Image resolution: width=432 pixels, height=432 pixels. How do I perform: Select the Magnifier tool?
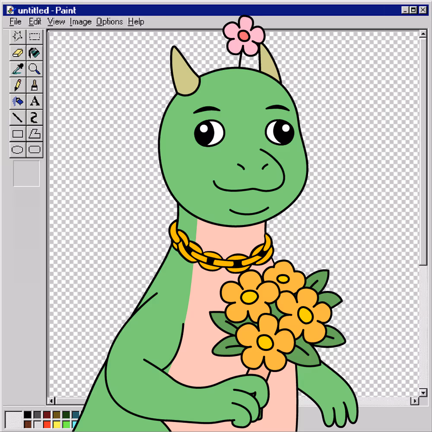[35, 69]
